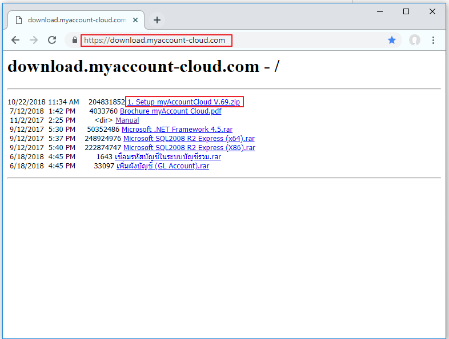Open Chrome three-dot menu

433,40
